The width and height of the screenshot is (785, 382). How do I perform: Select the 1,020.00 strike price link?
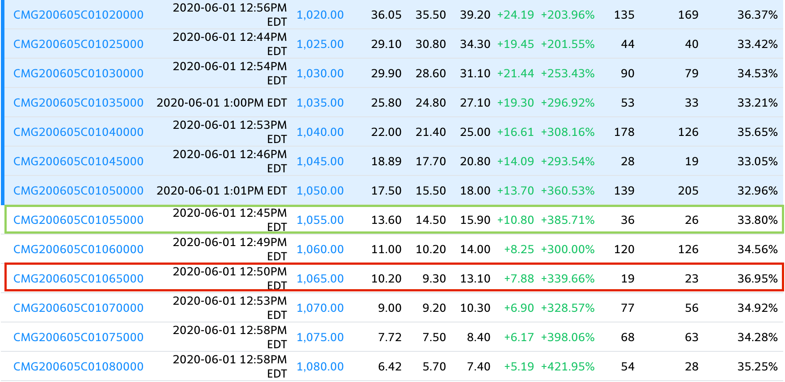click(320, 15)
